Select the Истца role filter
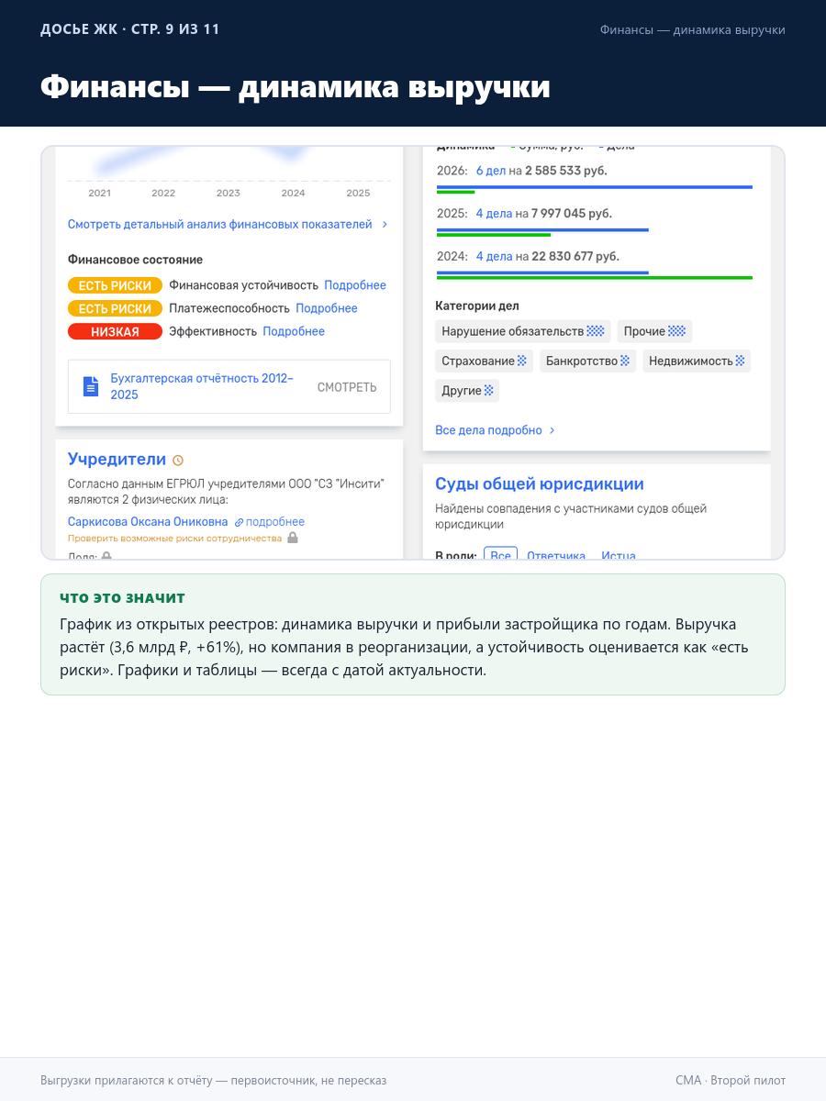Viewport: 826px width, 1101px height. pyautogui.click(x=619, y=556)
